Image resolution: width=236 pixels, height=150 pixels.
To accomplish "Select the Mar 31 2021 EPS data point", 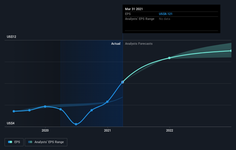I will click(123, 82).
